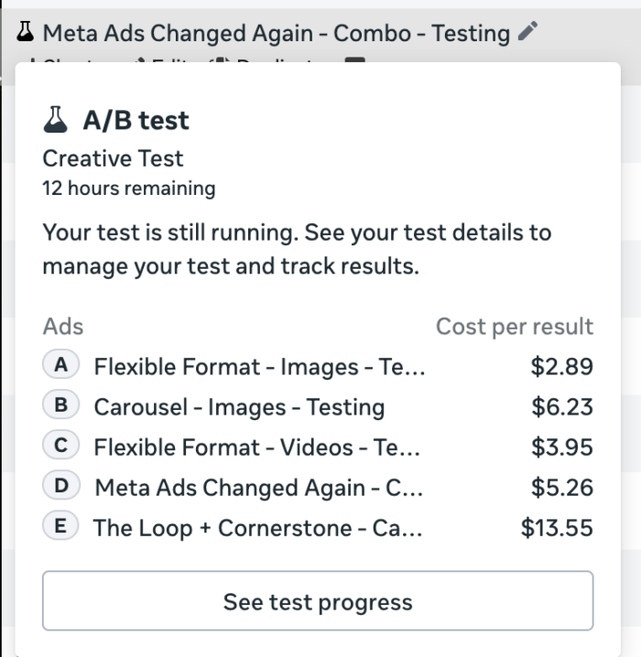The image size is (641, 657).
Task: Click the $2.89 cost value
Action: tap(561, 367)
